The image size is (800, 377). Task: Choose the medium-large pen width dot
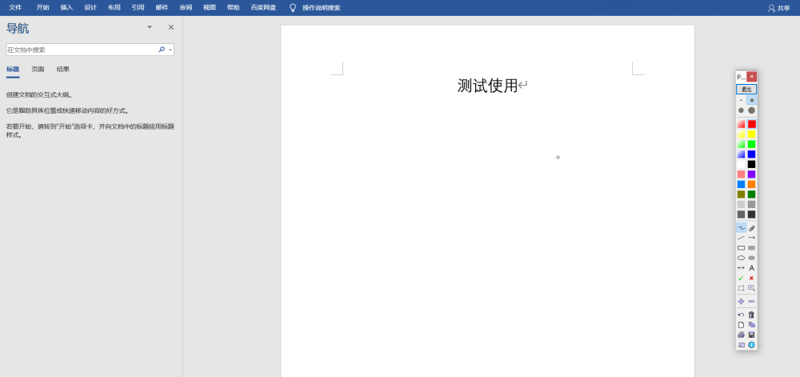(x=741, y=110)
